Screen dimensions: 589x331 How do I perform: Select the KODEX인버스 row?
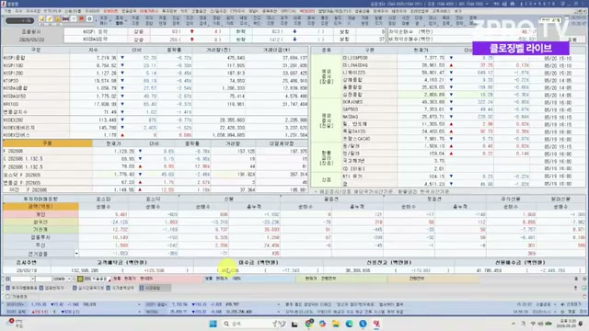(x=155, y=135)
